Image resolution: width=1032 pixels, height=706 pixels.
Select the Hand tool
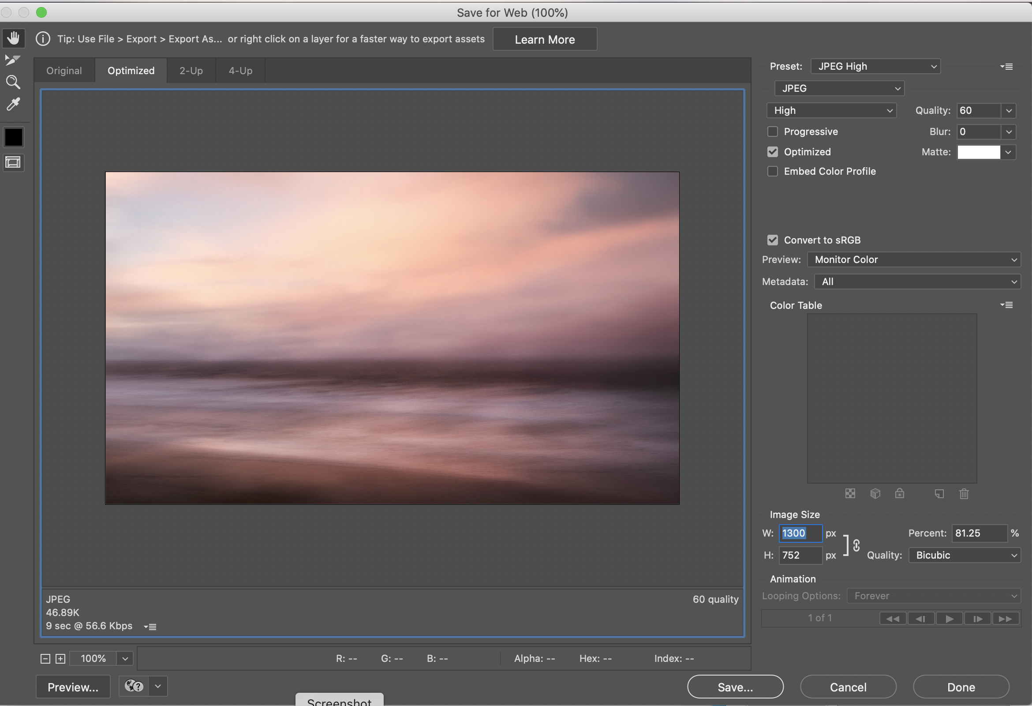13,38
